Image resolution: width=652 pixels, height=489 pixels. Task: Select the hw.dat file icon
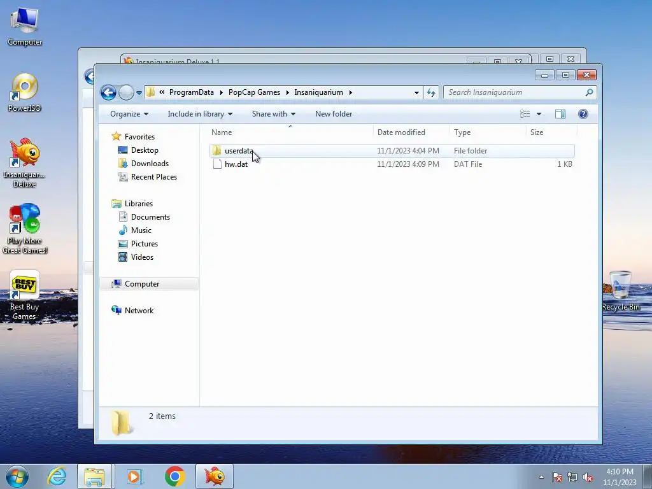217,164
